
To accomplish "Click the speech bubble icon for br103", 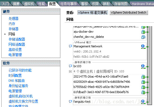I will (x=70, y=66).
